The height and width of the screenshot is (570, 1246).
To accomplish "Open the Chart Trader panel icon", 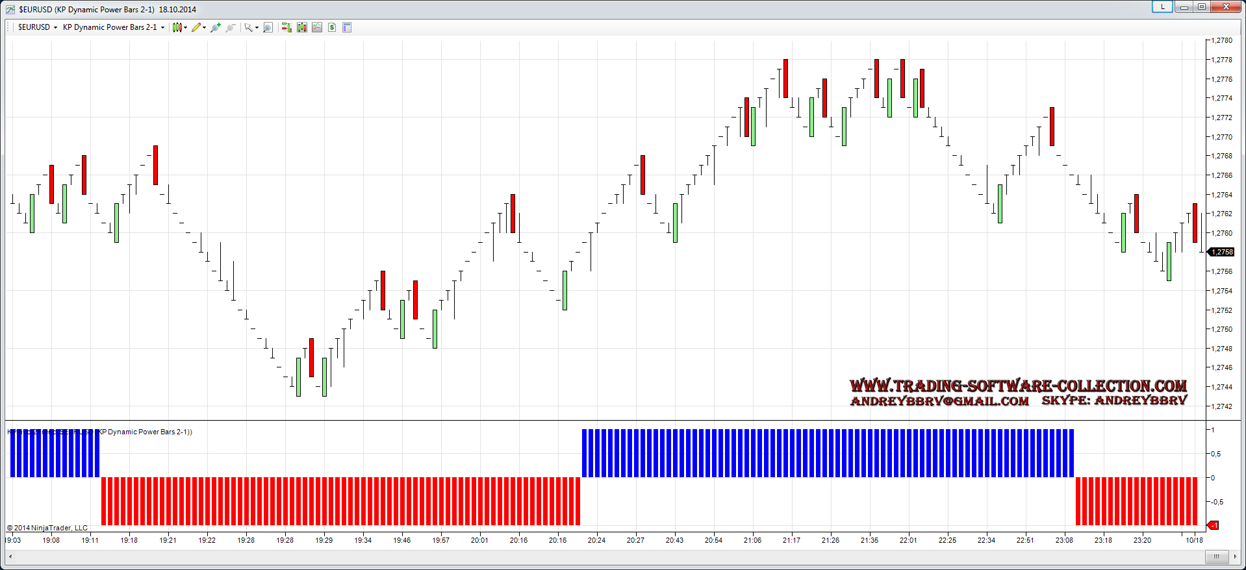I will tap(286, 27).
